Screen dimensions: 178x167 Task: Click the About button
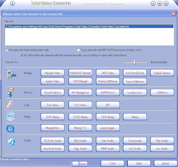click(x=166, y=163)
